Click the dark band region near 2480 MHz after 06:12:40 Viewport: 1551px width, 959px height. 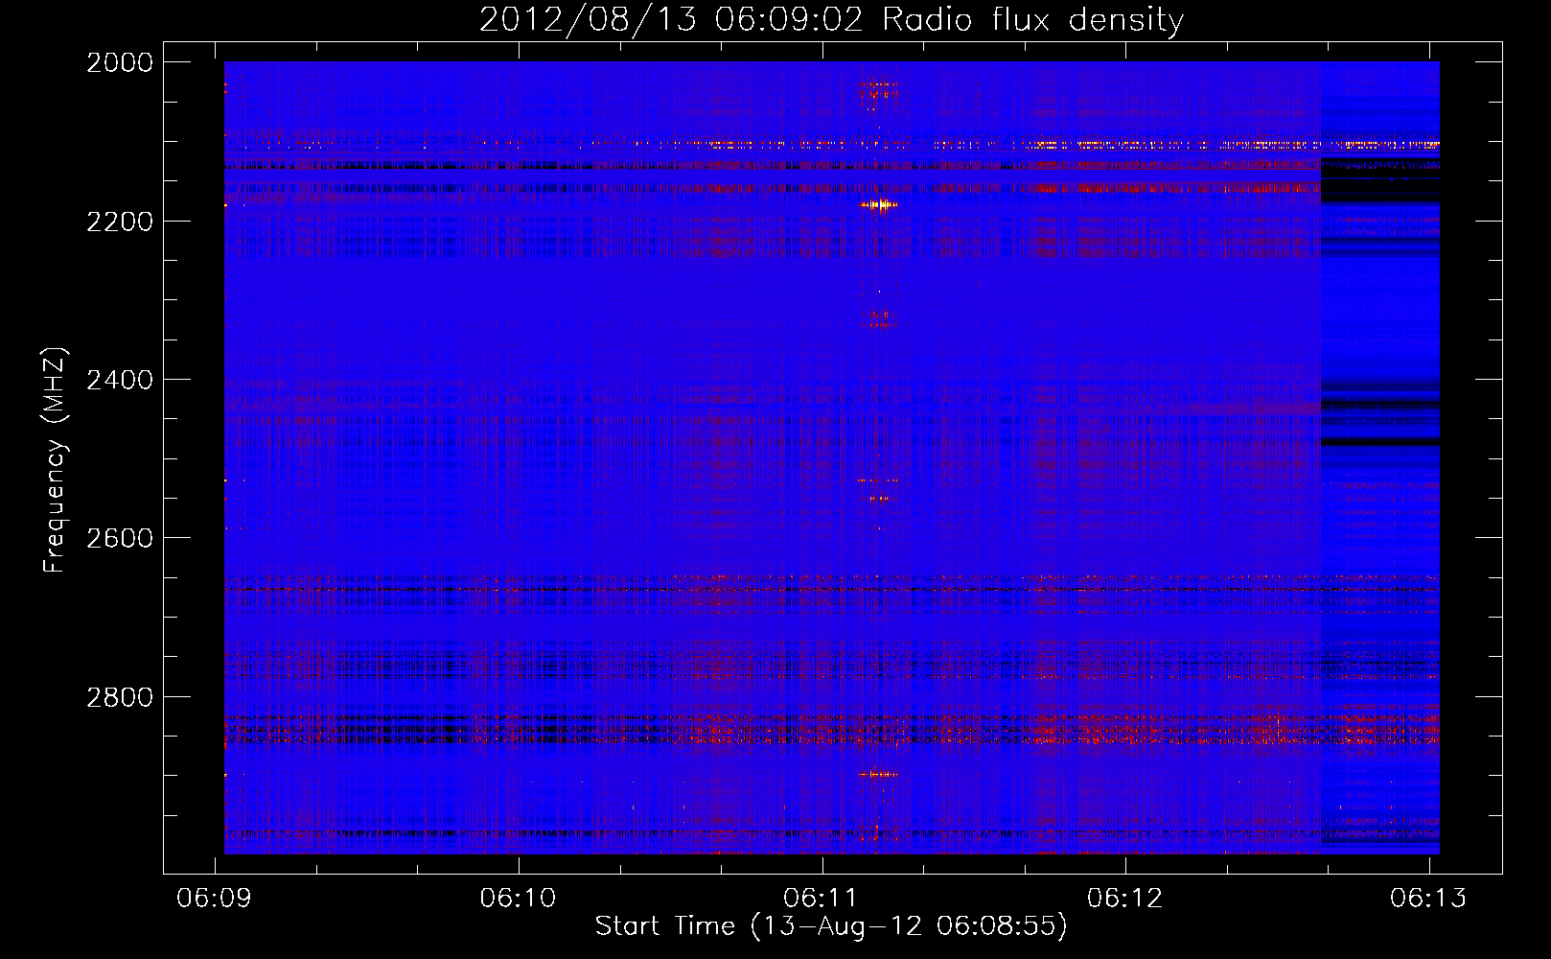tap(1380, 442)
